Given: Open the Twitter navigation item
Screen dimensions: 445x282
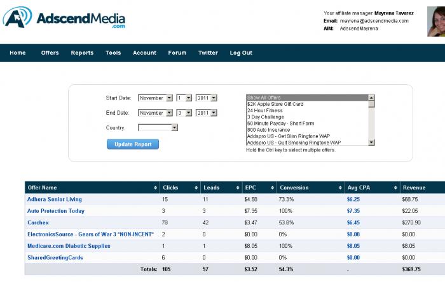Looking at the screenshot, I should click(208, 53).
